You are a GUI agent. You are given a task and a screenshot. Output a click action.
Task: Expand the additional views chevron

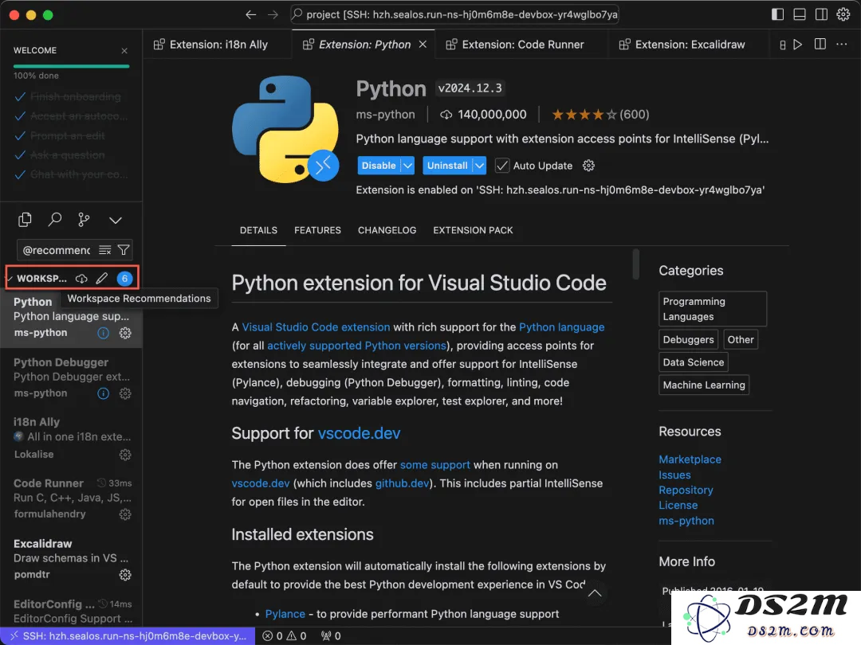[116, 221]
